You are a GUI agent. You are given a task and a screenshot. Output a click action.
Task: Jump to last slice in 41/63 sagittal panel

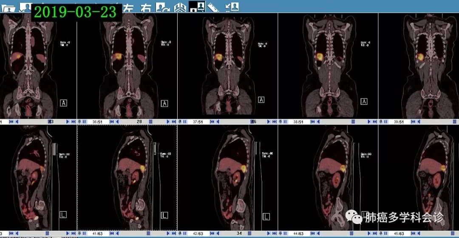point(174,233)
